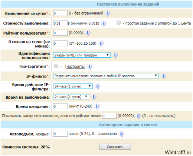The width and height of the screenshot is (193, 156).
Task: Show Гео-таргетинг info tooltip icon
Action: point(89,66)
